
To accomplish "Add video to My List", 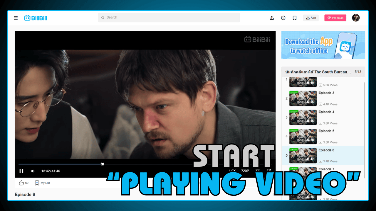I will 42,183.
